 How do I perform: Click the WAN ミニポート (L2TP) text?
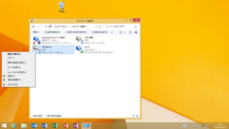(94, 43)
